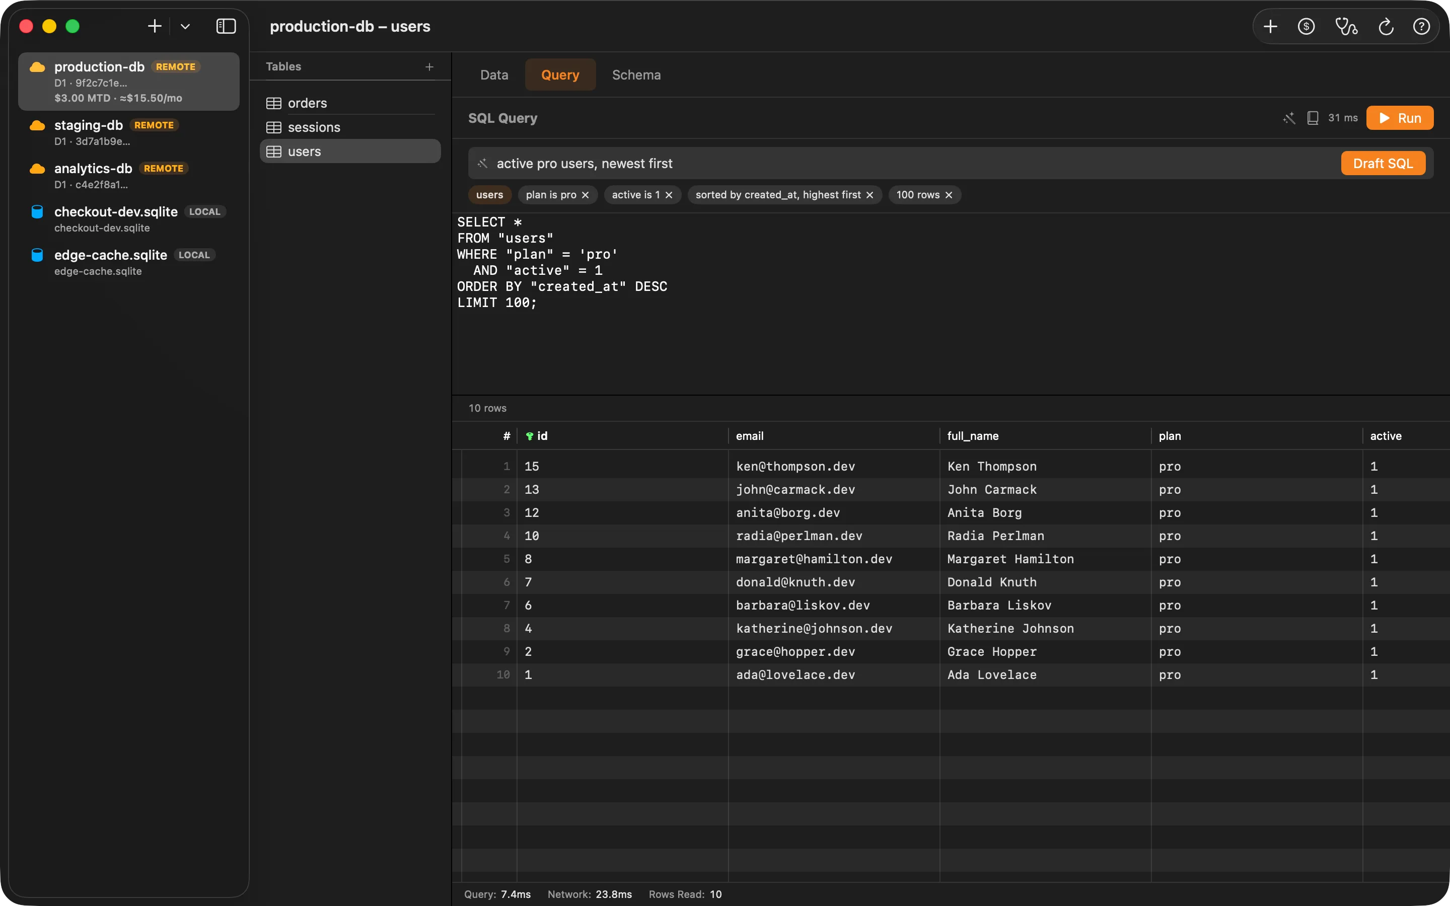1450x906 pixels.
Task: Click the plus icon next to the window controls
Action: coord(155,26)
